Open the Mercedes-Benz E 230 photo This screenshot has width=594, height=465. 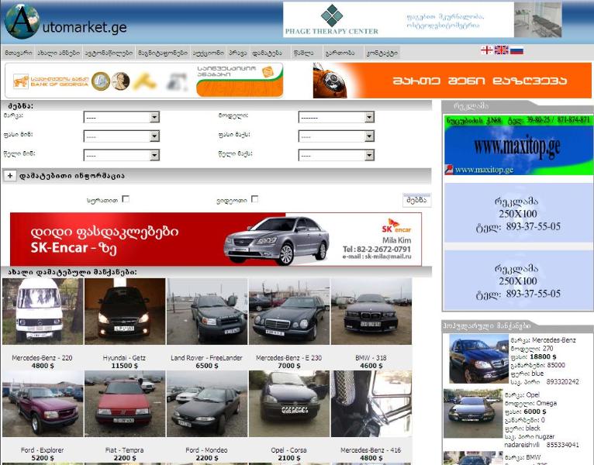click(289, 312)
